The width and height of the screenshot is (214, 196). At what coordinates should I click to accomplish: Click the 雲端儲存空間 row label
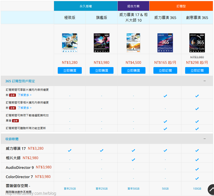click(x=18, y=186)
